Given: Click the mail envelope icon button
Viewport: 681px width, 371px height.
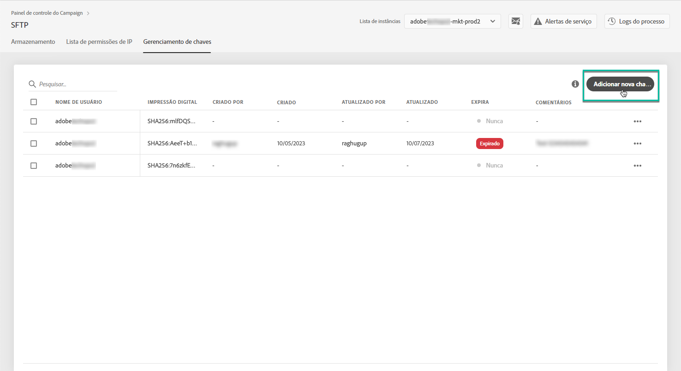Looking at the screenshot, I should 516,21.
